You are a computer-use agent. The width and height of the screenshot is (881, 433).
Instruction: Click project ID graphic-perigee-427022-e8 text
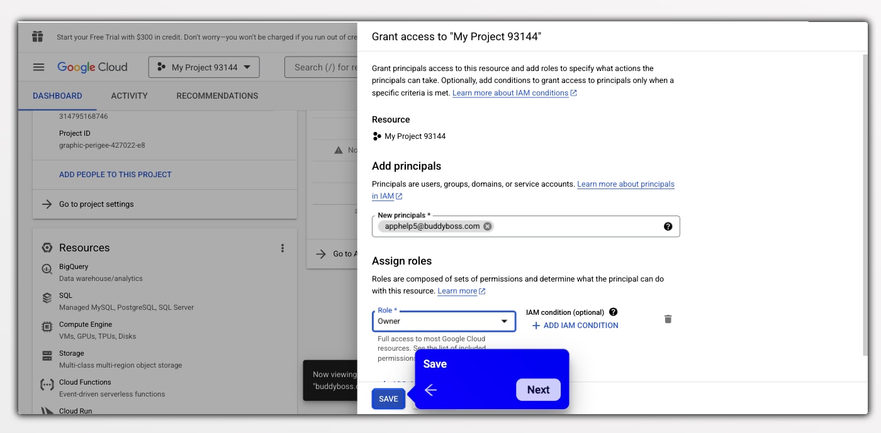tap(102, 145)
